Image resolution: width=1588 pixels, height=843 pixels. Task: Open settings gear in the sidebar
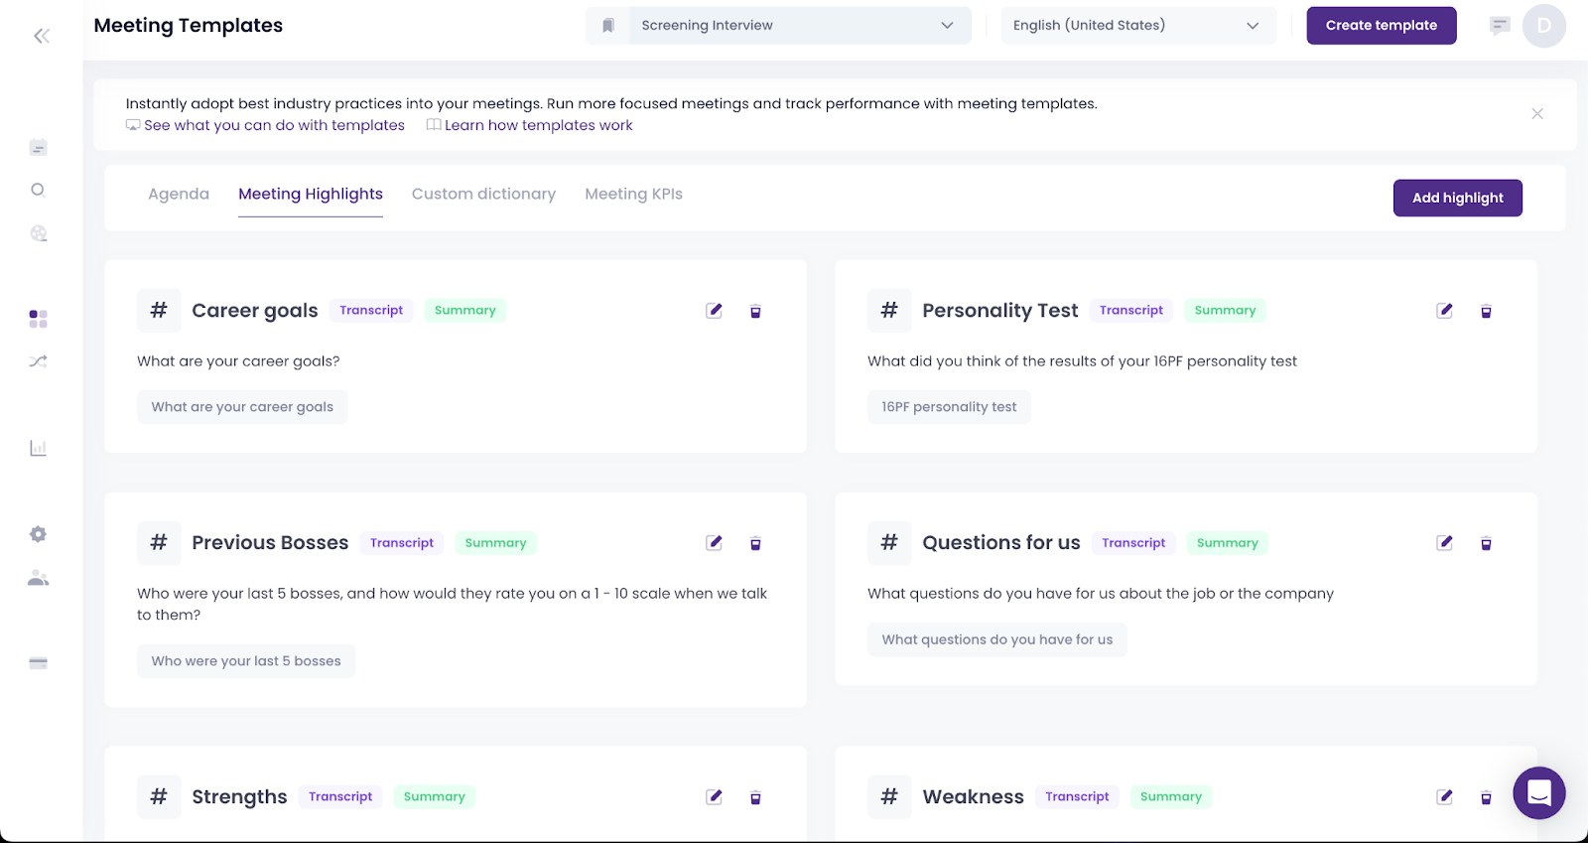coord(38,534)
